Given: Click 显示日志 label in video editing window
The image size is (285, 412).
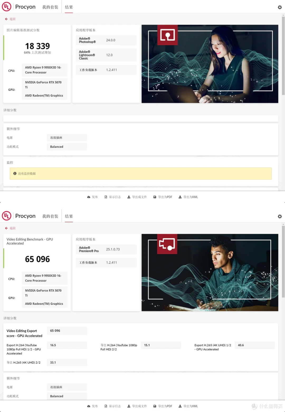Looking at the screenshot, I should tap(115, 406).
